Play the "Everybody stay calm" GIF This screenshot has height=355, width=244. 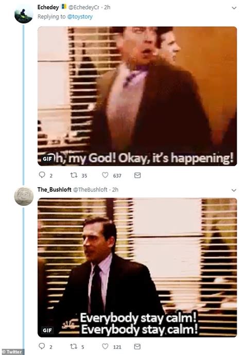coord(137,268)
